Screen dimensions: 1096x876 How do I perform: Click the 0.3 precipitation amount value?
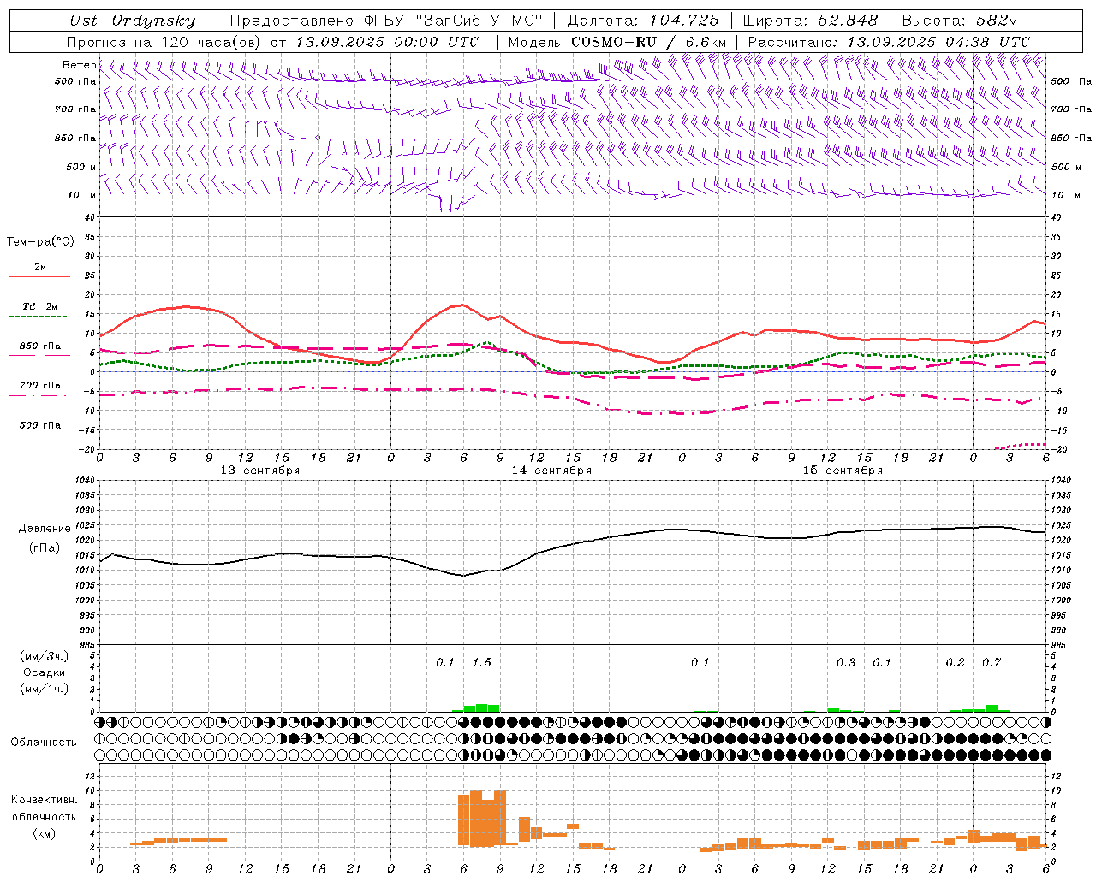[x=846, y=663]
